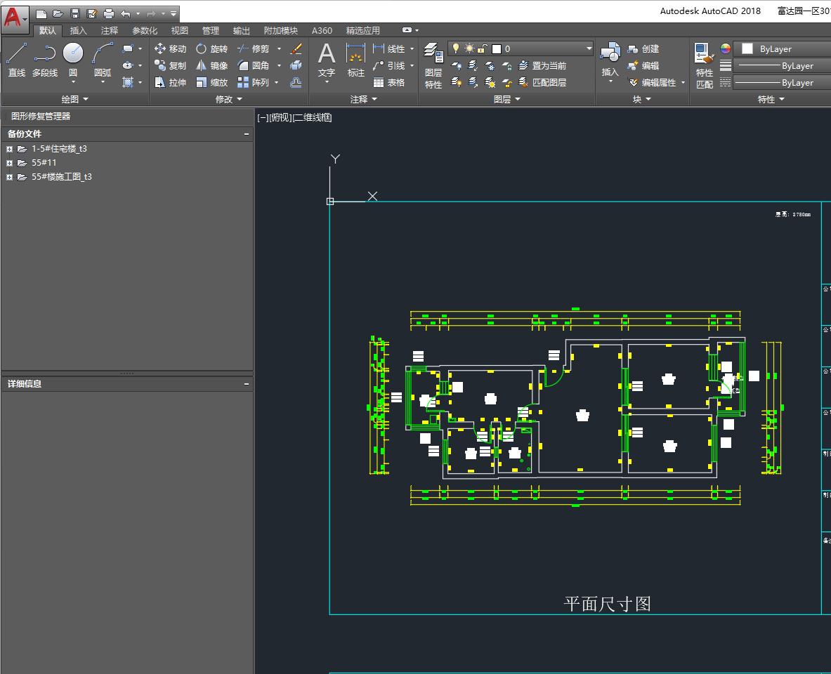
Task: Expand the 1-5#住宅楼_t3 backup file node
Action: click(x=10, y=149)
